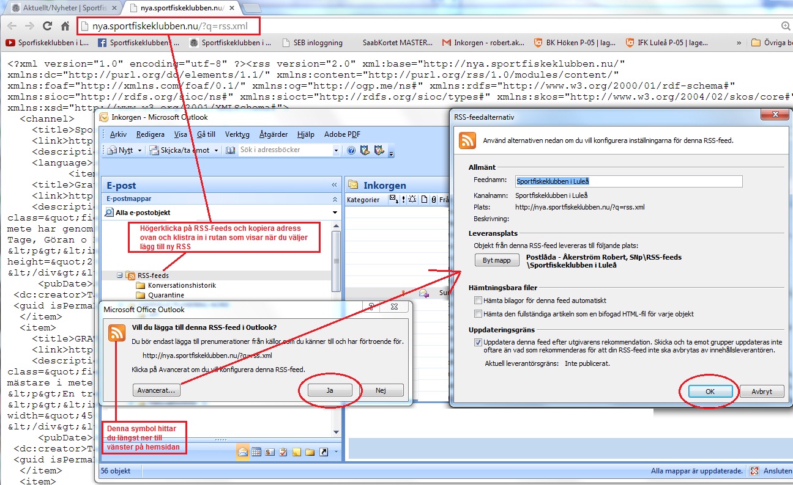Open the Arkiv menu
The image size is (793, 485).
pos(119,134)
